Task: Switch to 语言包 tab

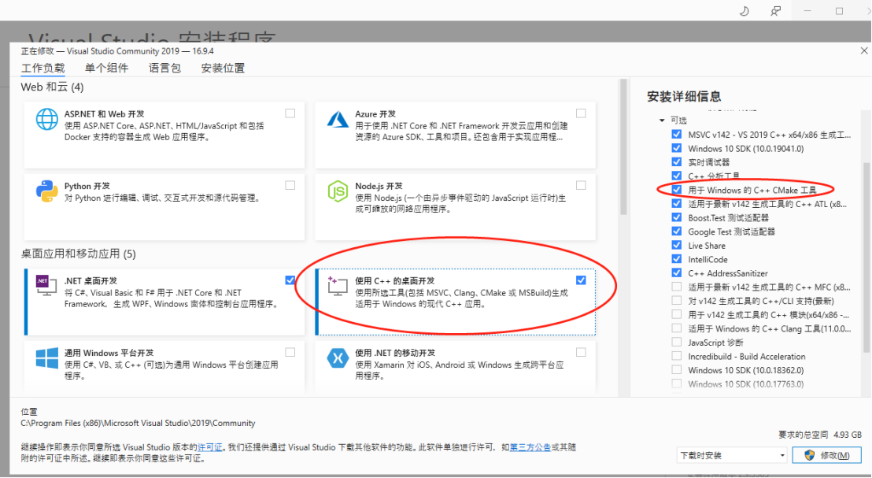Action: pyautogui.click(x=164, y=68)
